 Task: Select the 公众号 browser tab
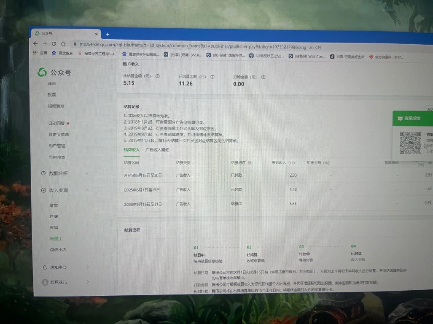(66, 34)
